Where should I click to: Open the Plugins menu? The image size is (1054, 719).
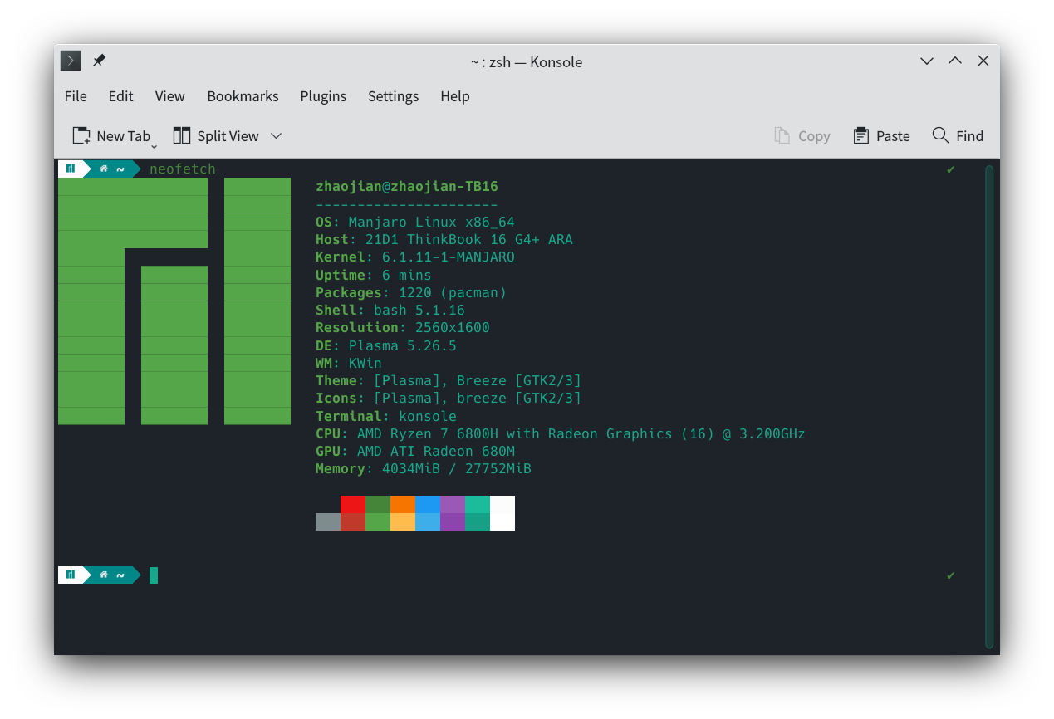(x=323, y=96)
